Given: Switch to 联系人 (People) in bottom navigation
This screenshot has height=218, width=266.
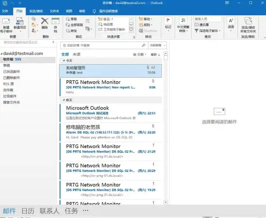Looking at the screenshot, I should (x=49, y=211).
